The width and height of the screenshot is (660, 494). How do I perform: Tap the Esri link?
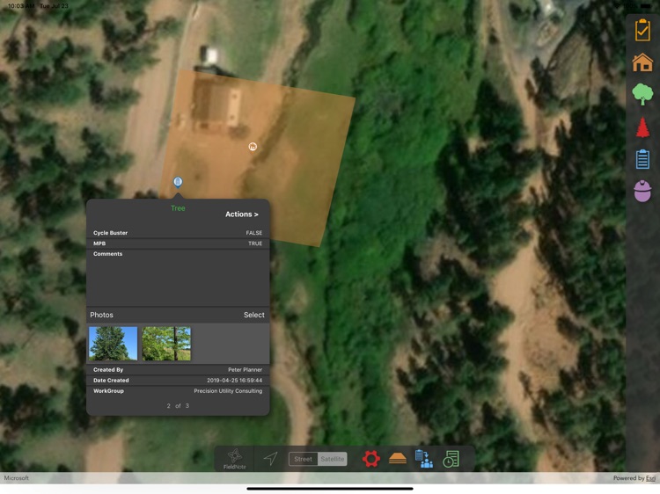pyautogui.click(x=650, y=478)
